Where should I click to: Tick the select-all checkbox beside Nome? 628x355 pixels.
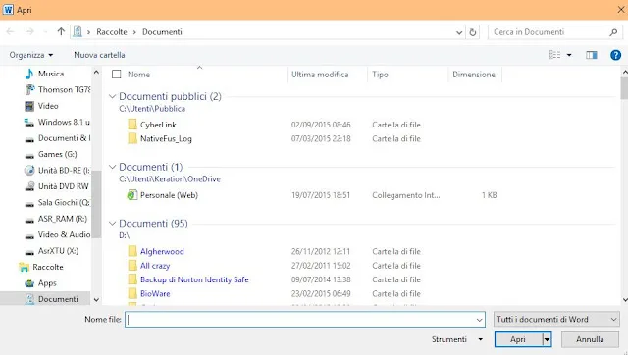click(x=117, y=75)
